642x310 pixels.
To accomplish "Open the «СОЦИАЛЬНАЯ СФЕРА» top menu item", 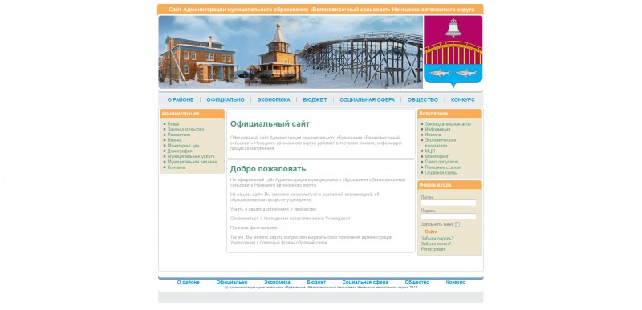I will pyautogui.click(x=367, y=99).
